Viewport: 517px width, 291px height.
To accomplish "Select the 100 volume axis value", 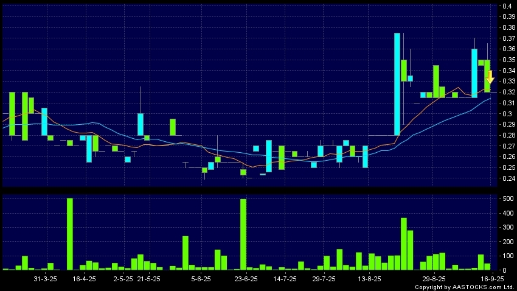I will [508, 256].
